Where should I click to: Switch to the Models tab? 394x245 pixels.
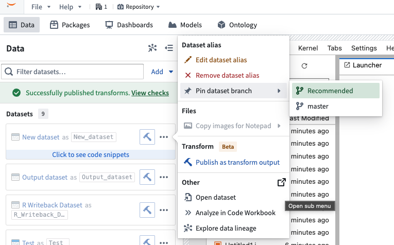pos(185,25)
